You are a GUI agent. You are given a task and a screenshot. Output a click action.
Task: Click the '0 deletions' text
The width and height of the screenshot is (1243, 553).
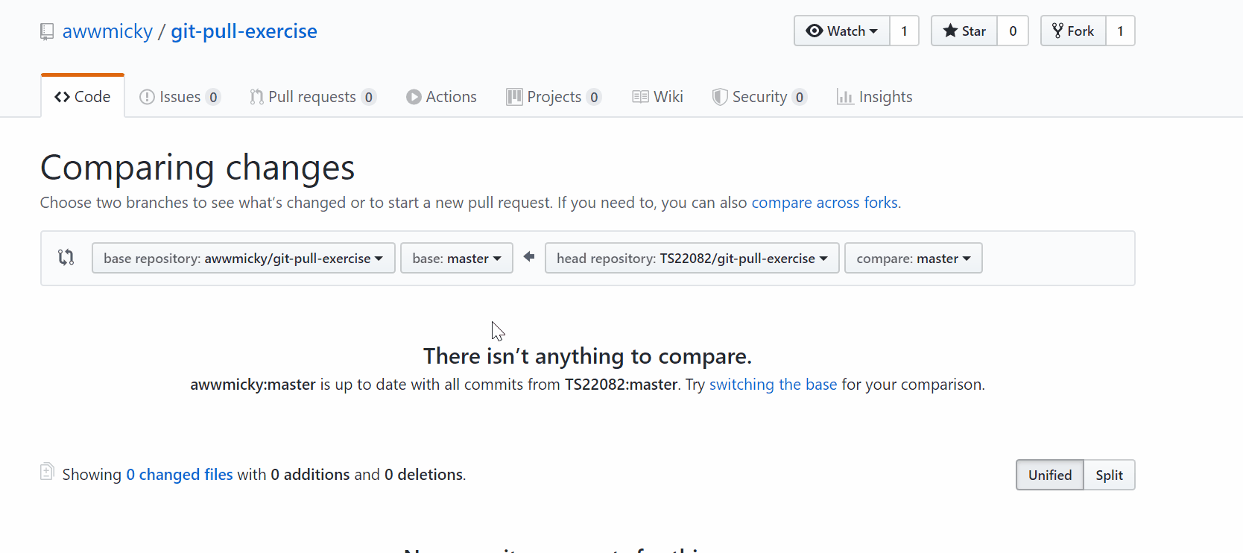click(423, 475)
